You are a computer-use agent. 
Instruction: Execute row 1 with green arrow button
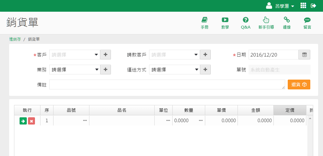pyautogui.click(x=23, y=121)
